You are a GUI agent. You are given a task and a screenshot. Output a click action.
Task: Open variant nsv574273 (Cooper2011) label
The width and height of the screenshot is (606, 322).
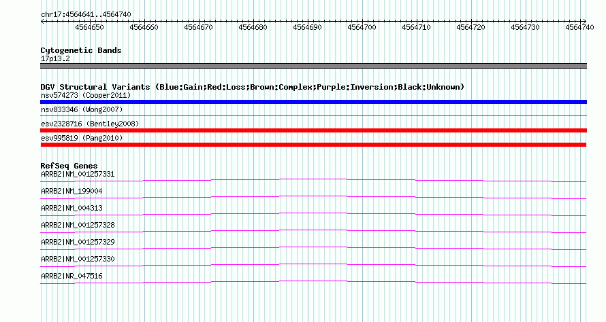coord(86,95)
